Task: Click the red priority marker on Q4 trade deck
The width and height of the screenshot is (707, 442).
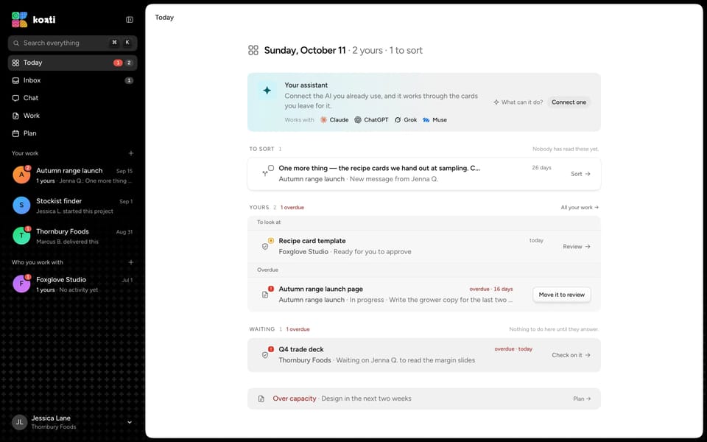Action: [x=271, y=349]
